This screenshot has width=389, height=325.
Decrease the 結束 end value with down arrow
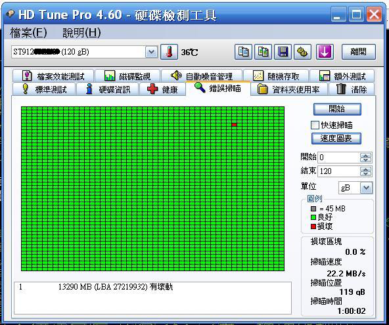pyautogui.click(x=365, y=174)
